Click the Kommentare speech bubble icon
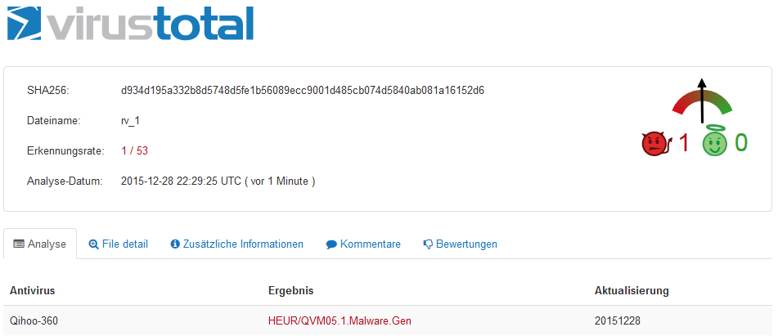This screenshot has height=336, width=778. pos(331,244)
